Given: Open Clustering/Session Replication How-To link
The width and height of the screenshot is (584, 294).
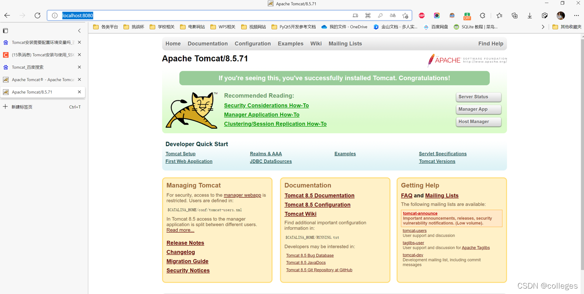Looking at the screenshot, I should 275,124.
